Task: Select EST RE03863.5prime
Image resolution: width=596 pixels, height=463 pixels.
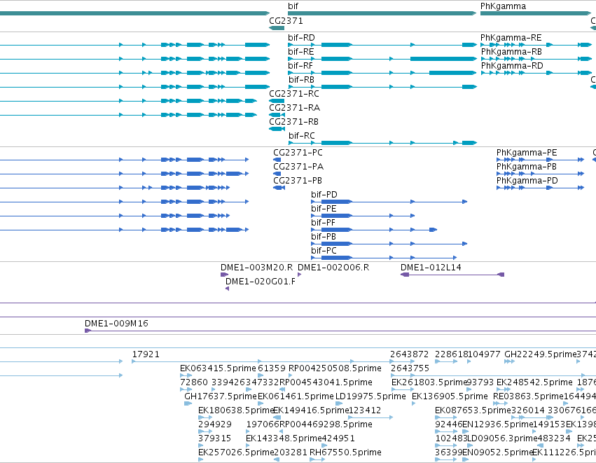Action: pos(528,396)
